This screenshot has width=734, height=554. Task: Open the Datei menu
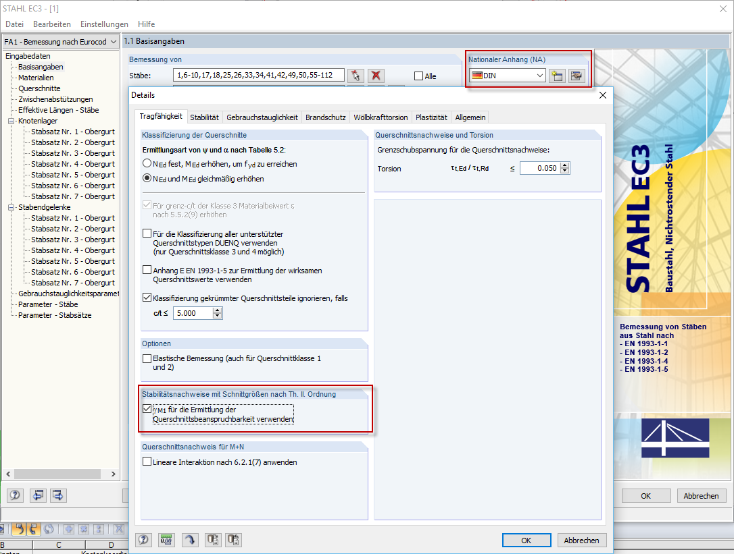point(14,24)
